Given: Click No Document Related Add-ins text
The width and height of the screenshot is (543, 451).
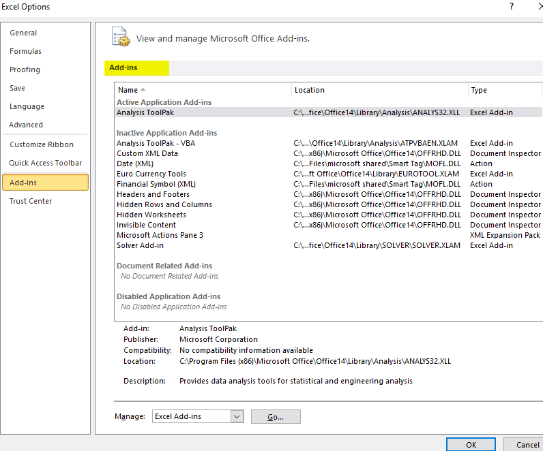Looking at the screenshot, I should (x=170, y=276).
